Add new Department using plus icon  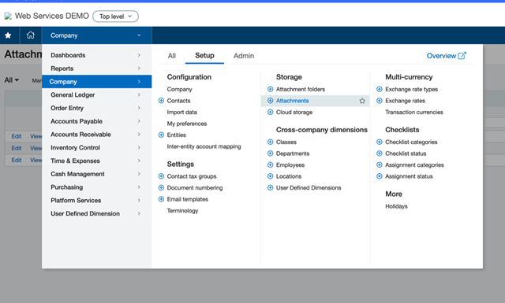[271, 153]
